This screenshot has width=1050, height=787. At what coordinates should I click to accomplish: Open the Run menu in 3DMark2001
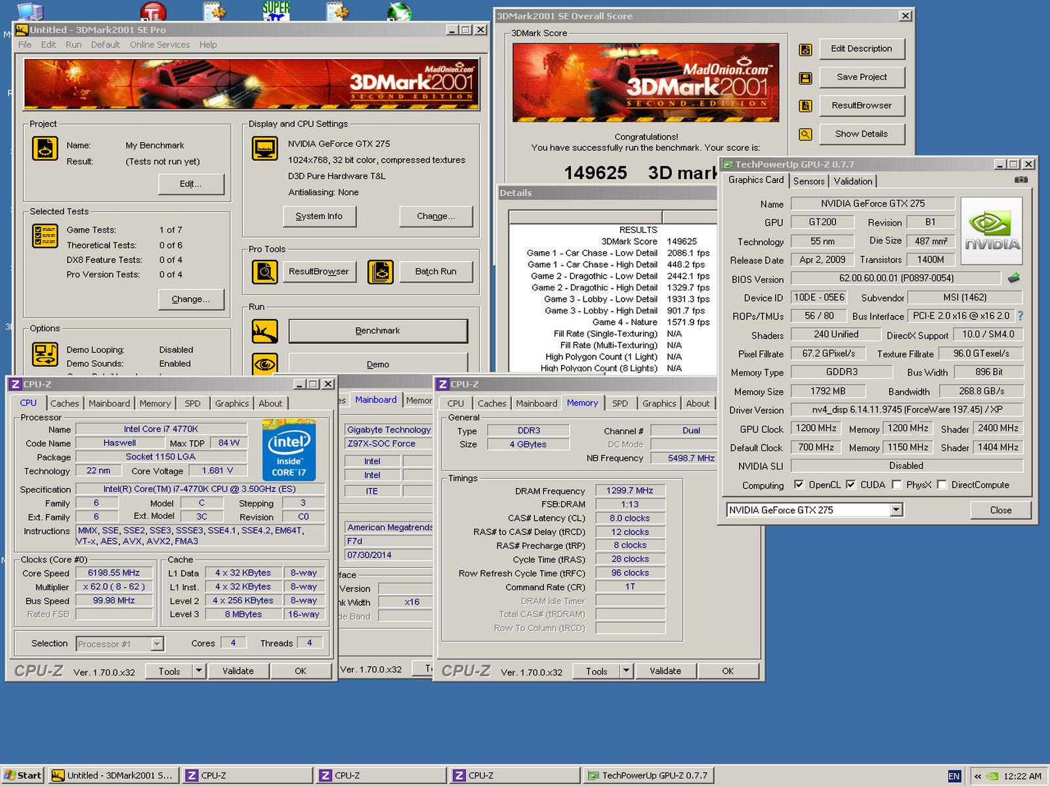(73, 45)
